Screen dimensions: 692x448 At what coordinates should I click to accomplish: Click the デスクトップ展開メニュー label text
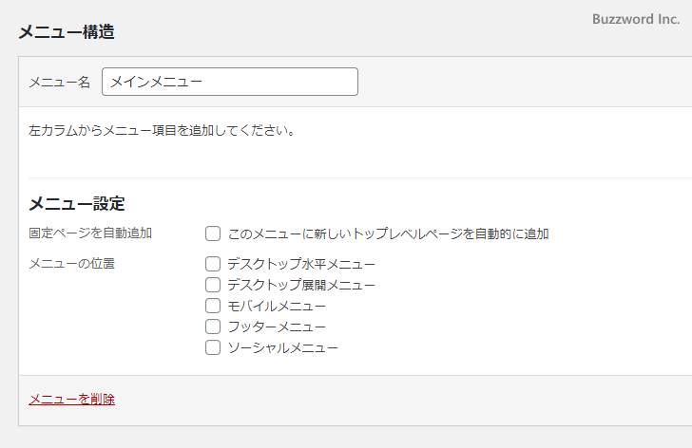(x=301, y=285)
